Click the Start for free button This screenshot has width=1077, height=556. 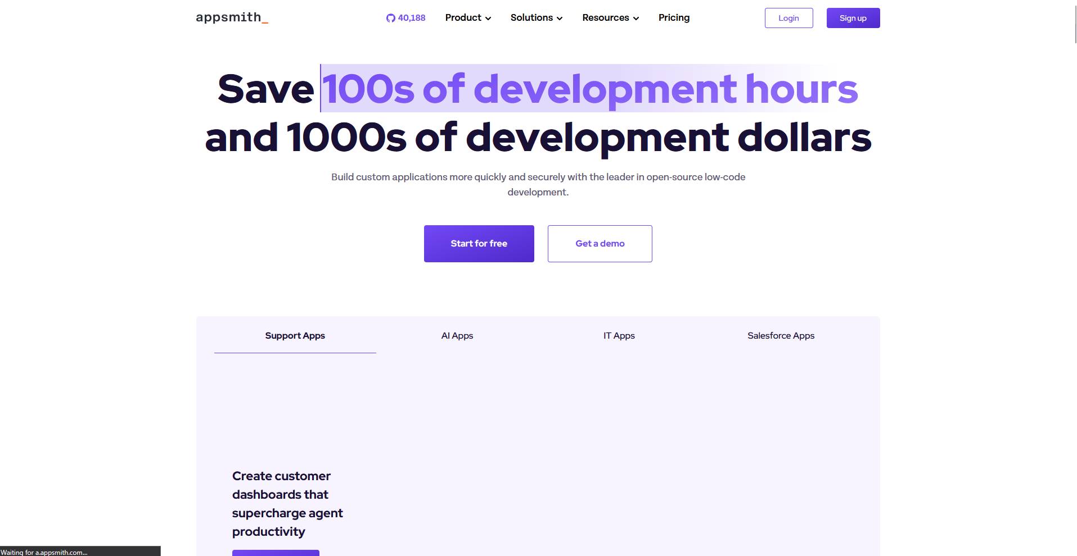tap(479, 244)
